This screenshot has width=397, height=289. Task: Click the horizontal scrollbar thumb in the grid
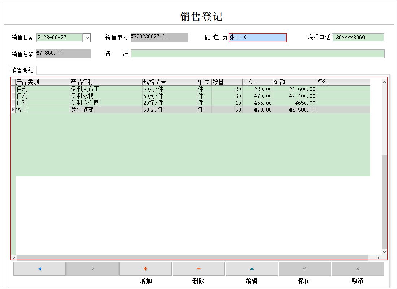point(192,258)
